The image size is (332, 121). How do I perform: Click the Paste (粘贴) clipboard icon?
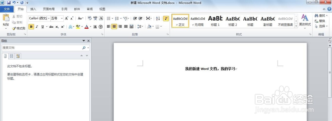coord(6,18)
